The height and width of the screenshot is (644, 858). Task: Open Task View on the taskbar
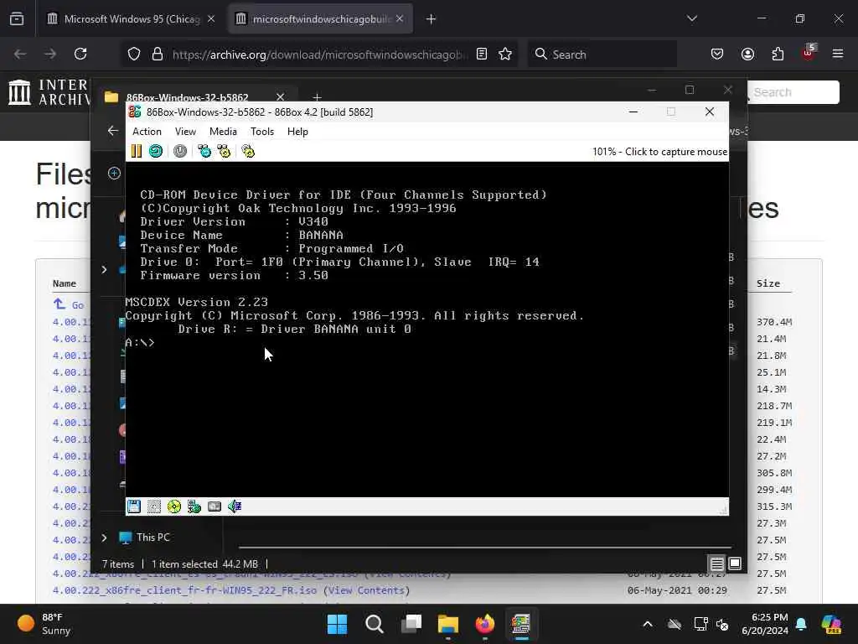[x=411, y=624]
